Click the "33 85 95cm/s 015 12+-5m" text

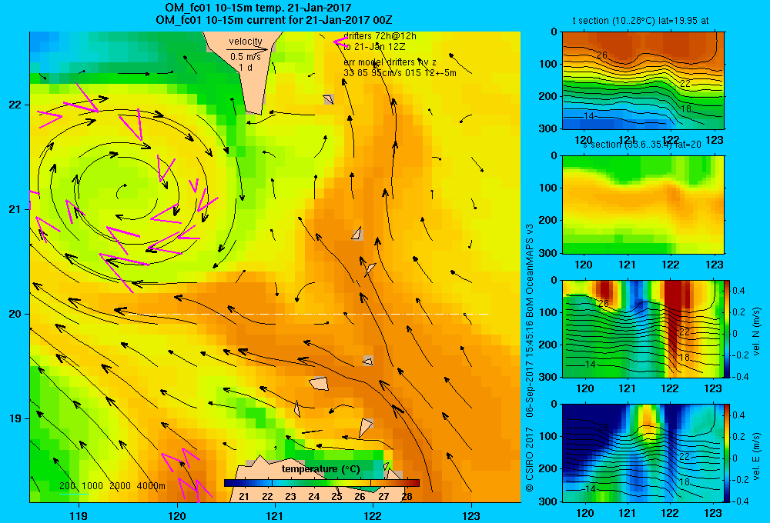(x=400, y=73)
